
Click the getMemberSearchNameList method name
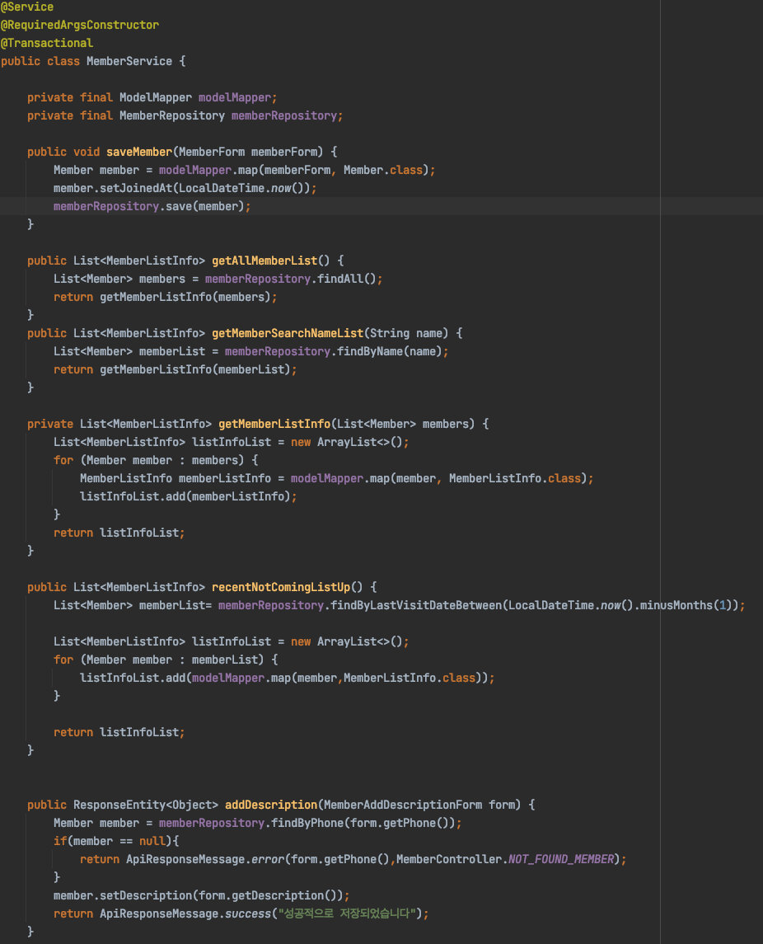click(x=288, y=334)
